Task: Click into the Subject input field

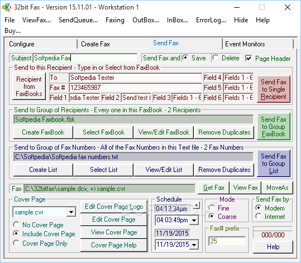Action: (x=85, y=58)
